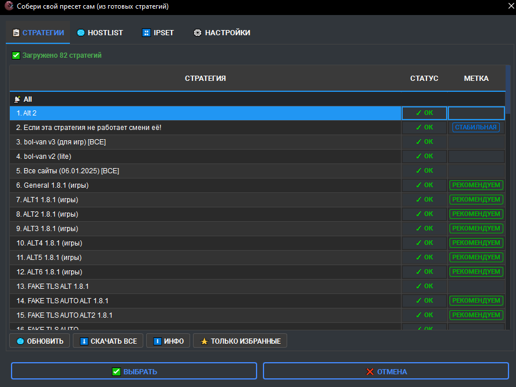
Task: Select ALT4 1.8.1 (игры) strategy
Action: tap(205, 243)
